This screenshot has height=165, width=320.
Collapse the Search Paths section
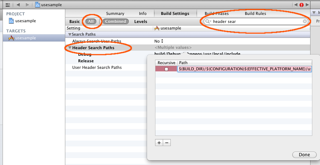coord(70,35)
